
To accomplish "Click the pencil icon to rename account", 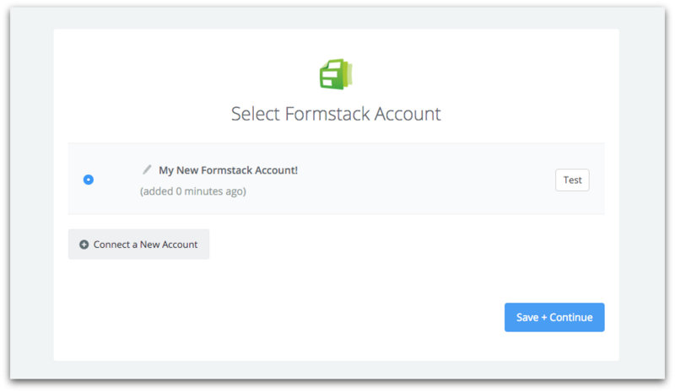I will [147, 169].
